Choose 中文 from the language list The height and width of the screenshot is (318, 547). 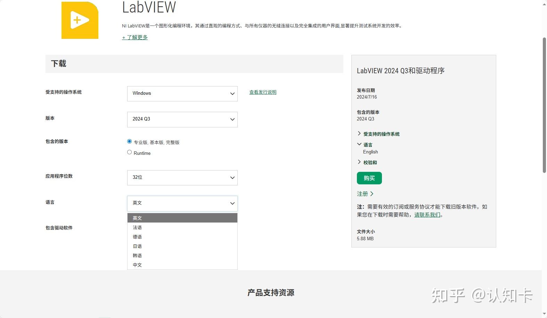coord(182,265)
